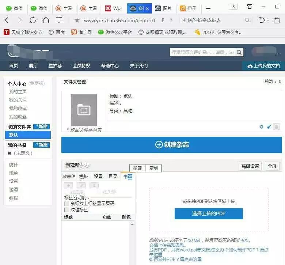Click the 标签透明度 slider track
The height and width of the screenshot is (265, 285).
pos(111,197)
